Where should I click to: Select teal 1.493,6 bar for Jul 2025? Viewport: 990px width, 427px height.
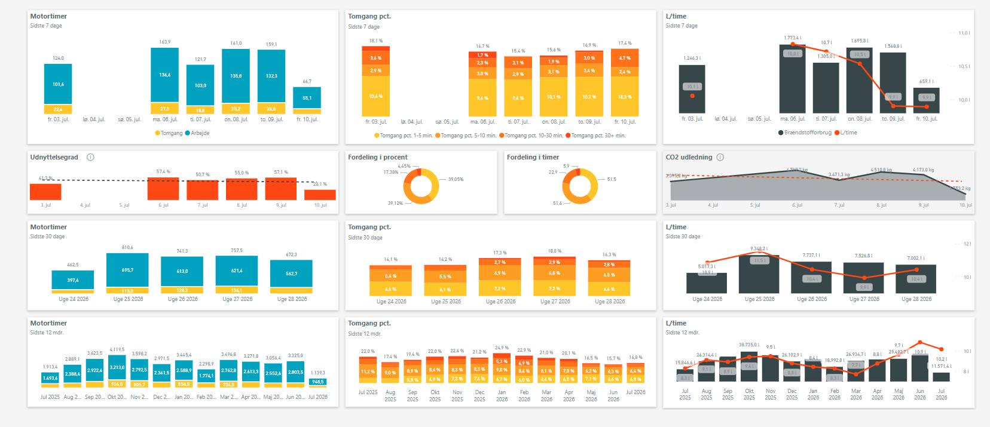tap(50, 377)
